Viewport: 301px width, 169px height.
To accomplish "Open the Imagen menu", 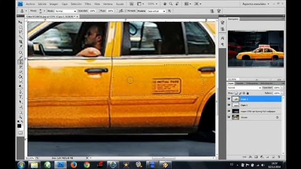I will tap(54, 4).
